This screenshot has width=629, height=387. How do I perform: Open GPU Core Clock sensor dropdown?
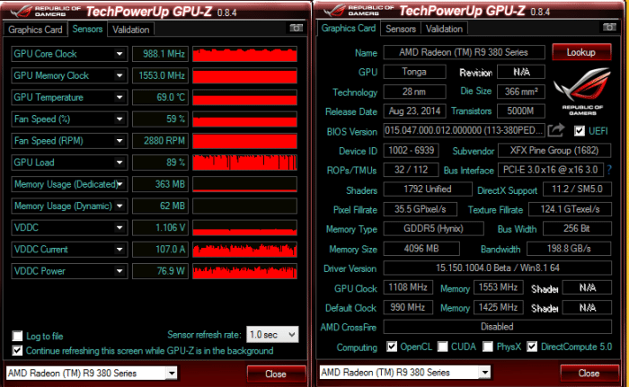tap(120, 54)
